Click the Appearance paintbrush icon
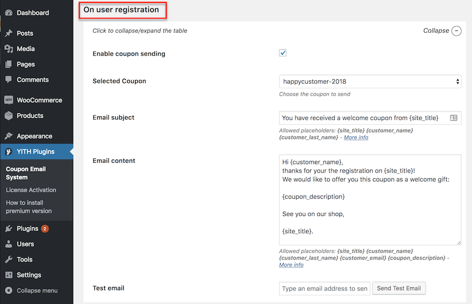This screenshot has height=304, width=472. coord(8,136)
